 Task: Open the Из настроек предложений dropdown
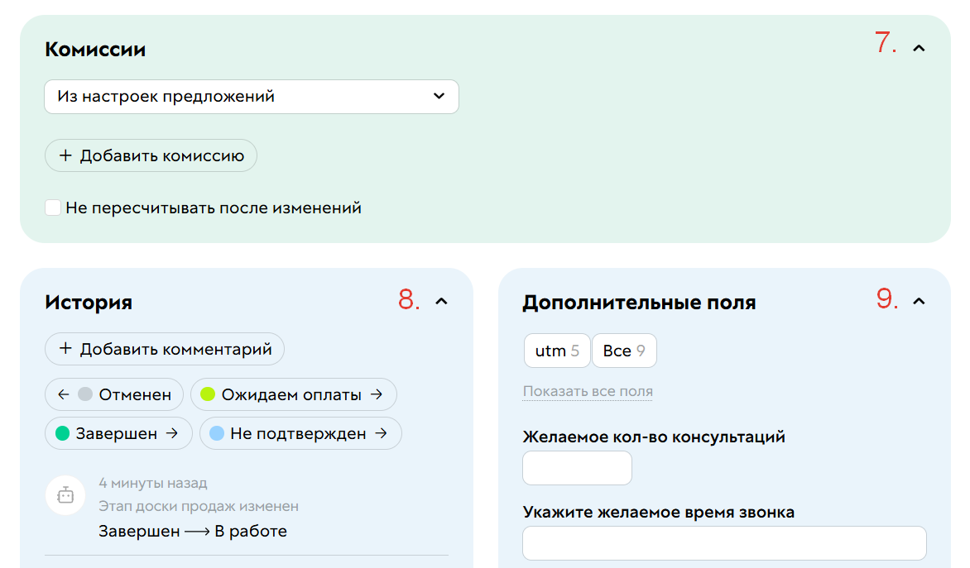(251, 97)
